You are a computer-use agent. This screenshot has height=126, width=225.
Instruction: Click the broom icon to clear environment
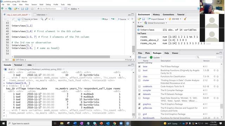(x=185, y=19)
